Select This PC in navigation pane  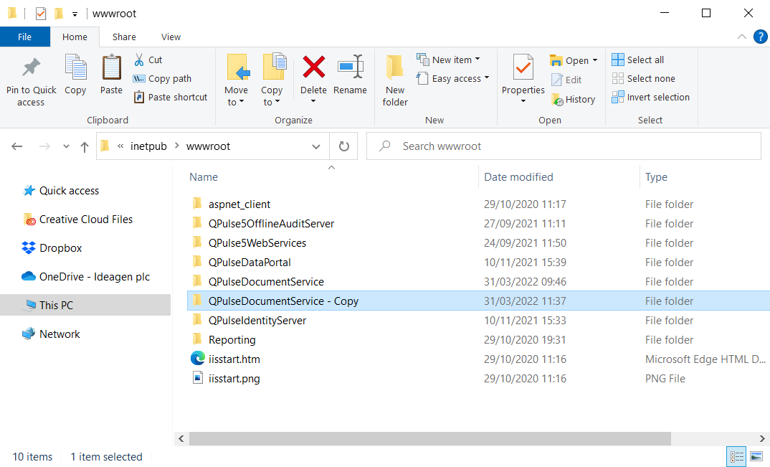[x=85, y=306]
